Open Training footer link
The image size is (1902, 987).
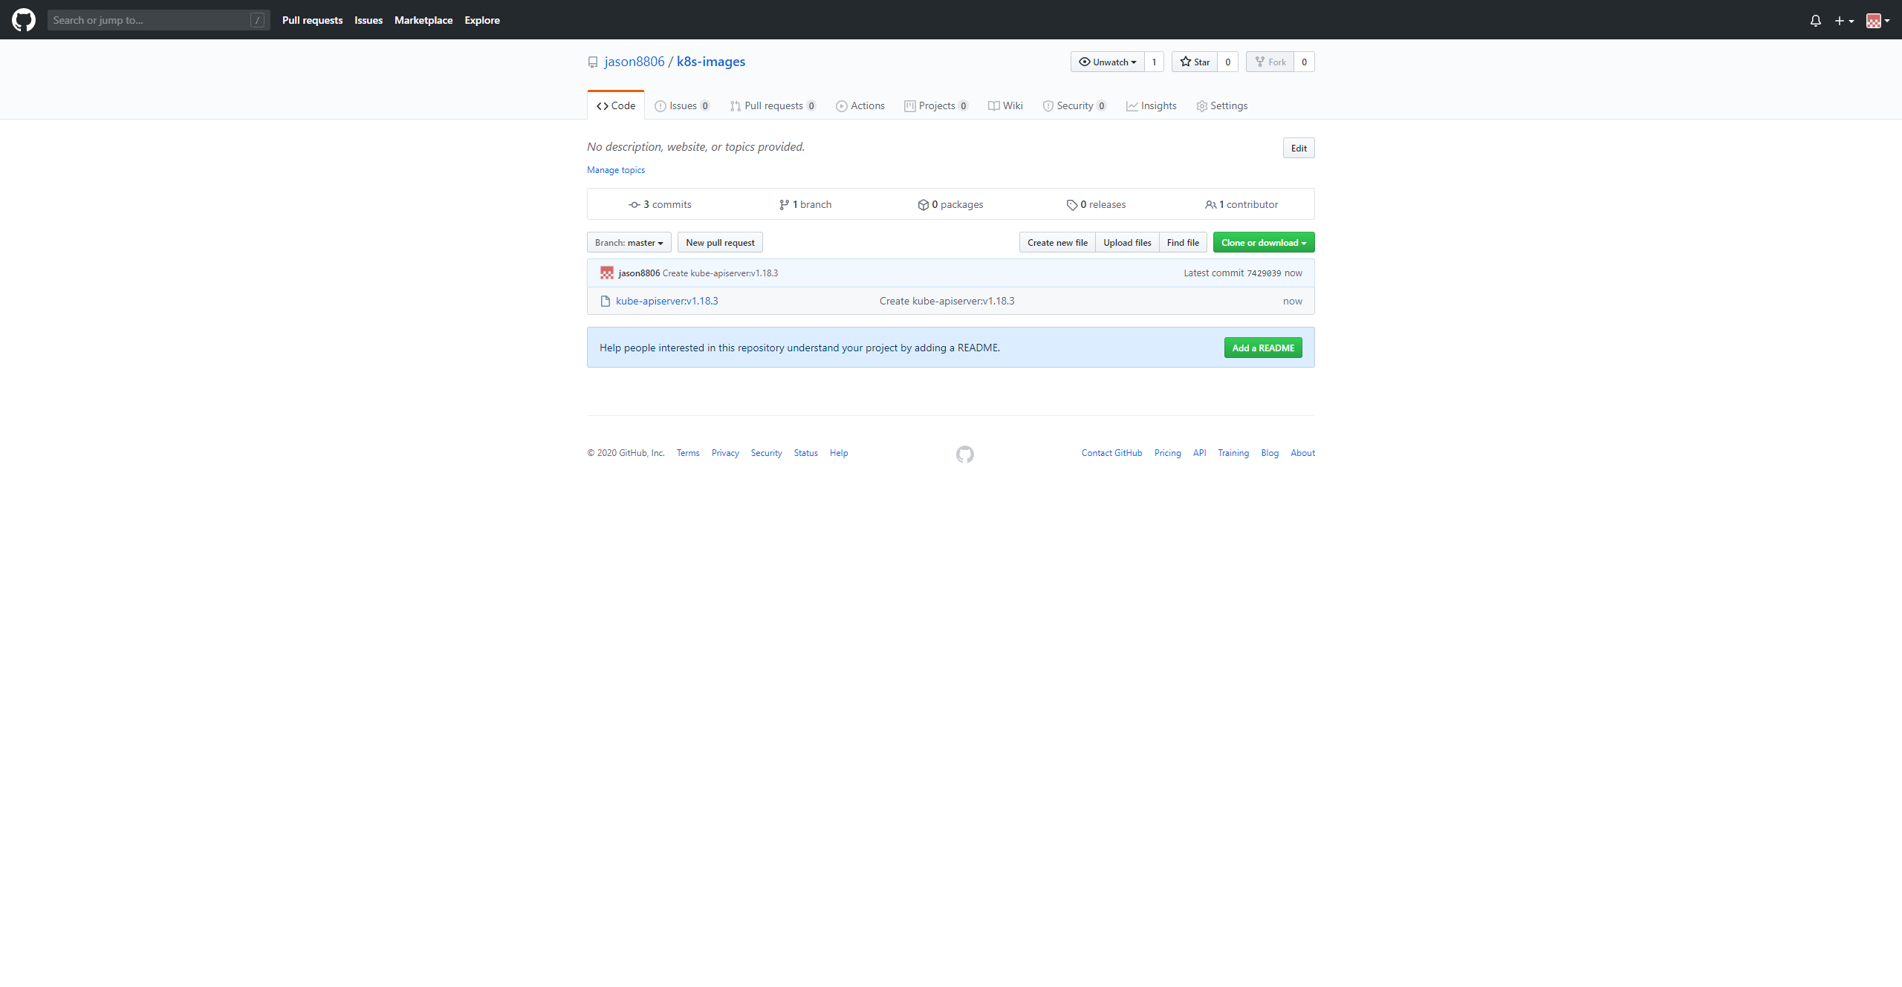click(1233, 453)
